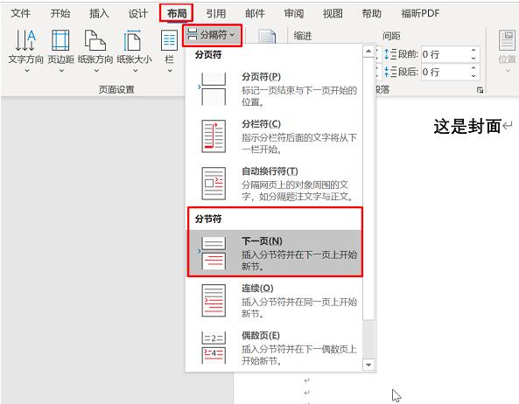Click the 偶数页(E) even page icon
The height and width of the screenshot is (404, 519).
[x=214, y=347]
